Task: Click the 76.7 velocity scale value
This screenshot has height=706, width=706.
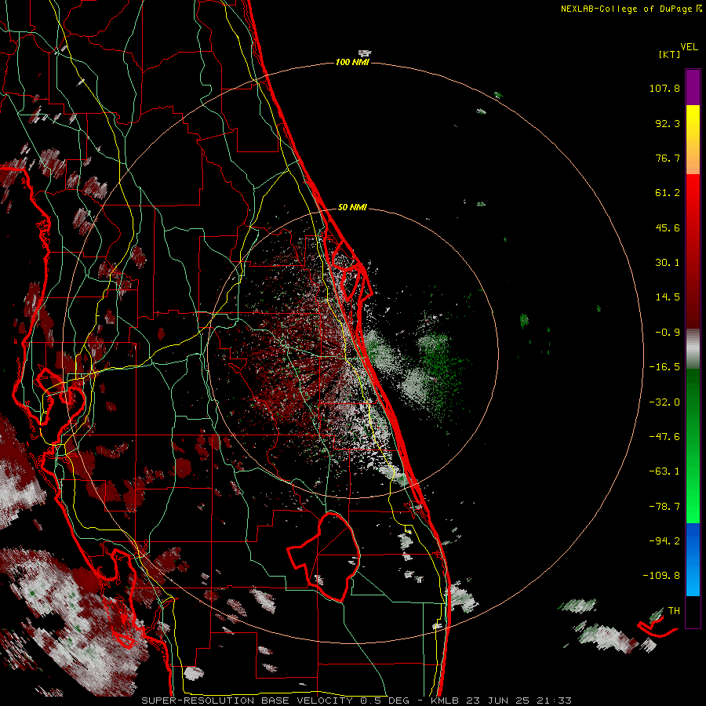Action: pos(668,158)
